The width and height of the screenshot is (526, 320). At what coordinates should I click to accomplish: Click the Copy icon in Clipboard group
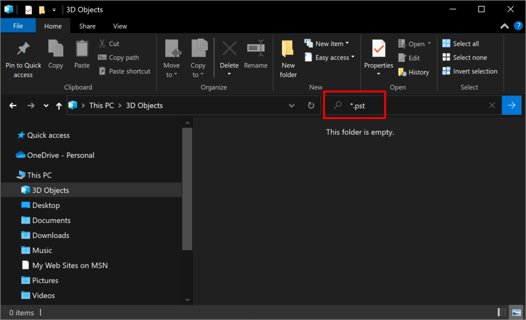(x=55, y=49)
